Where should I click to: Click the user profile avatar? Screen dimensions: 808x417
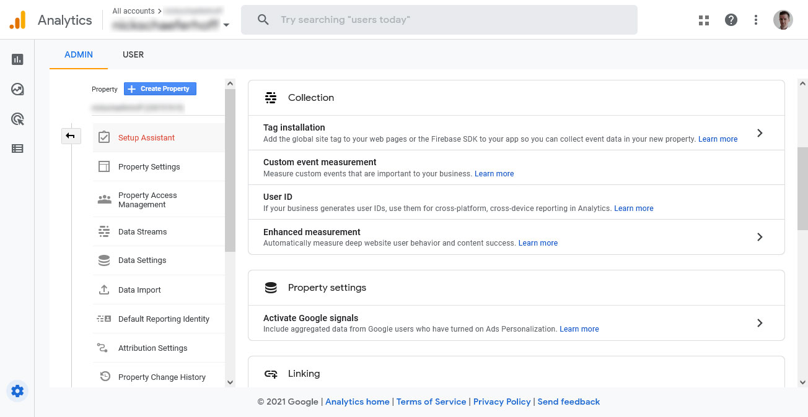pyautogui.click(x=783, y=20)
